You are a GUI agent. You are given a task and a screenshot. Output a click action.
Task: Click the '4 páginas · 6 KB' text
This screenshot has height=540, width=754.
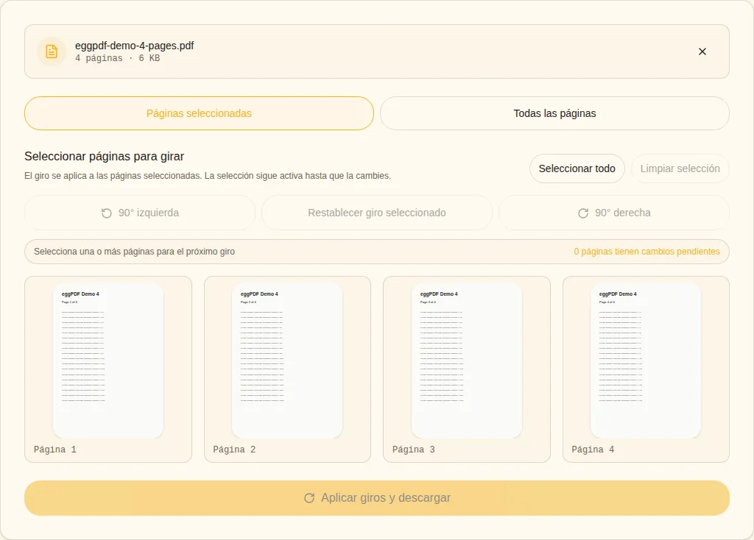[117, 58]
